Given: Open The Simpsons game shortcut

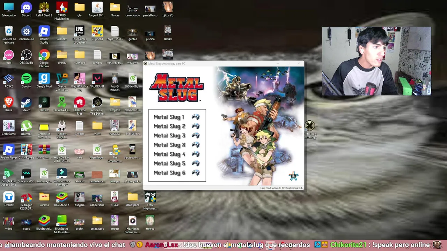Looking at the screenshot, I should pos(115,153).
